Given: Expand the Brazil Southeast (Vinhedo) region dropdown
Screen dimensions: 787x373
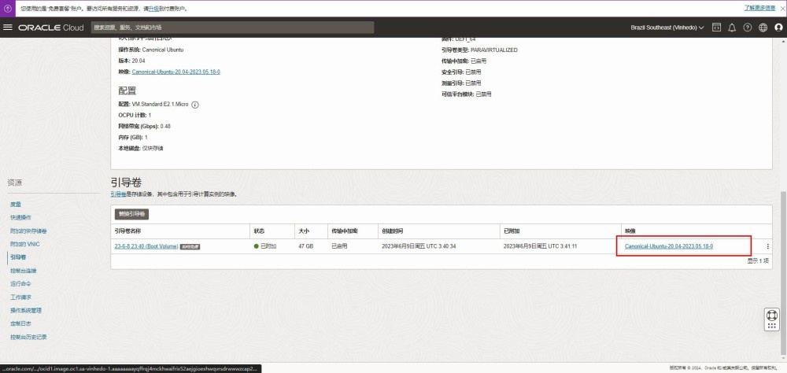Looking at the screenshot, I should 667,28.
